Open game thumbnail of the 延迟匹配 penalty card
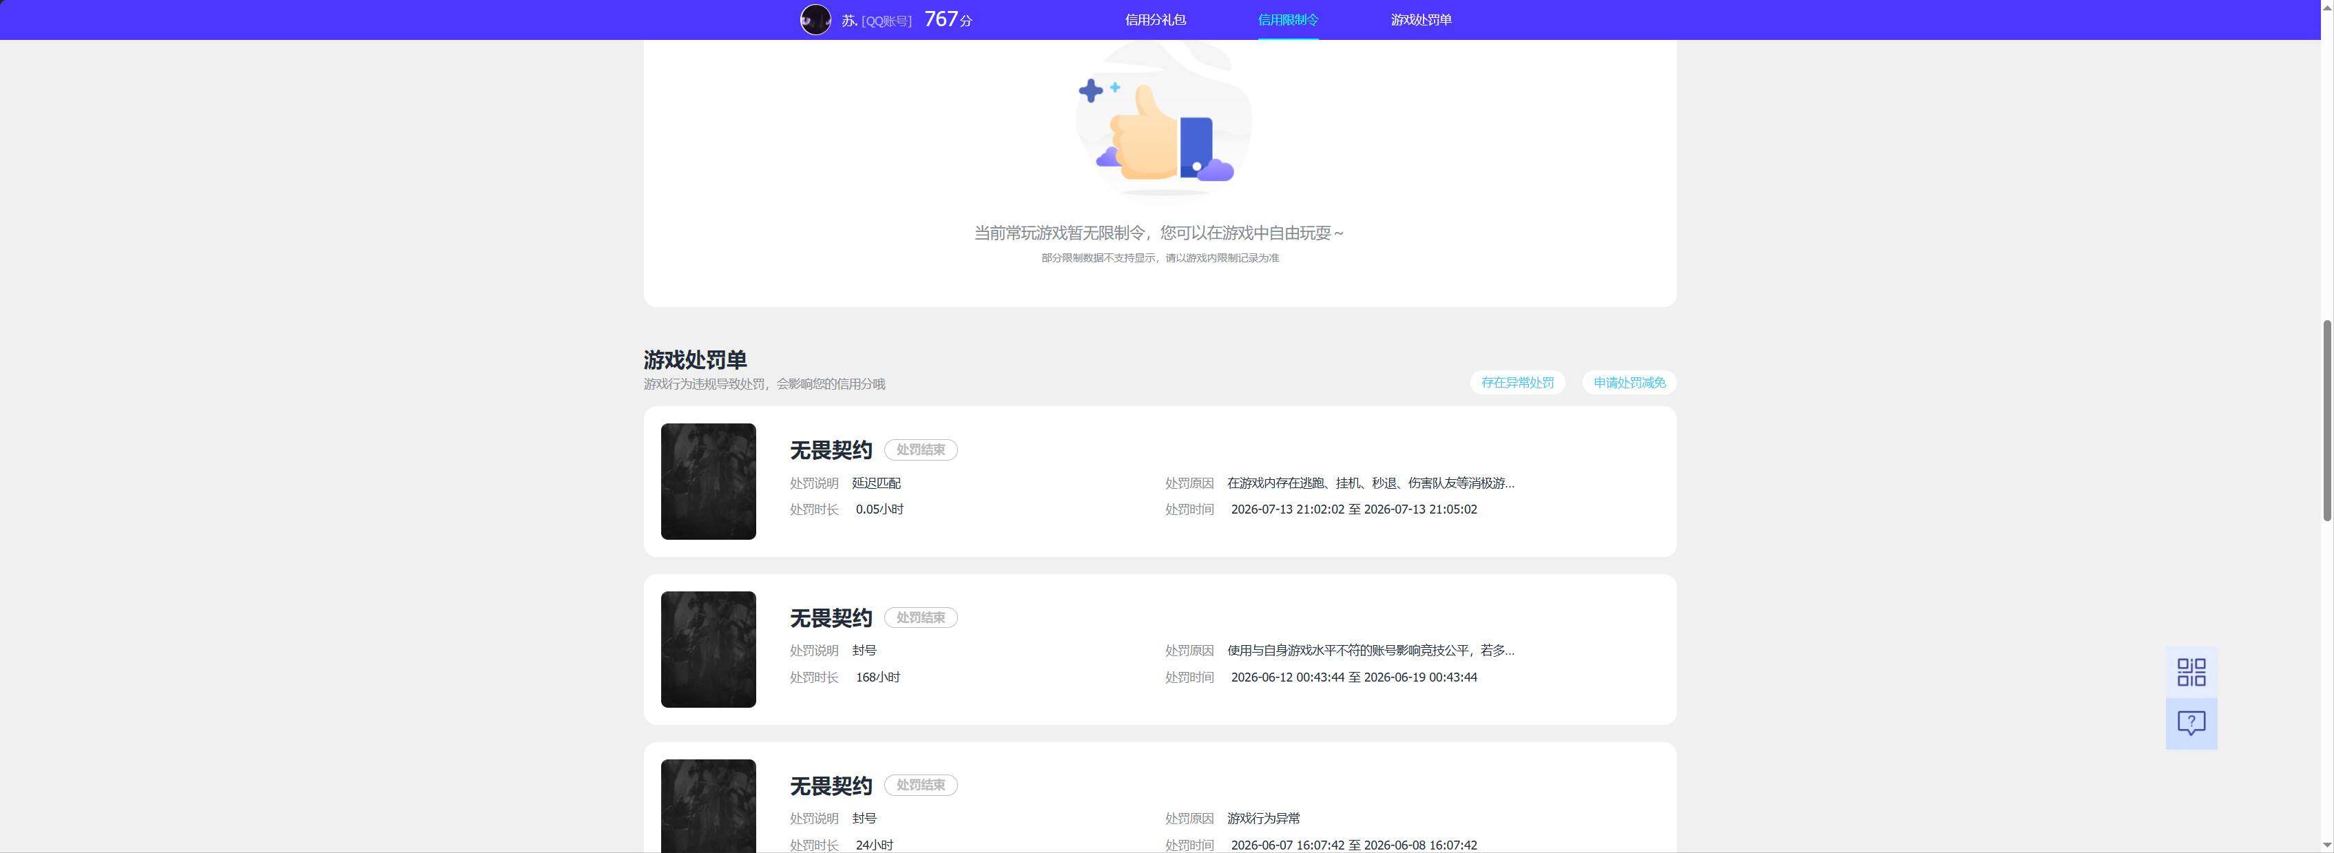The width and height of the screenshot is (2334, 853). click(709, 482)
